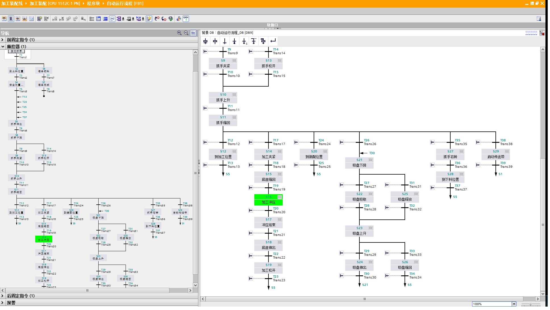The image size is (550, 310).
Task: Click red-X synchronization arrow icon
Action: tap(157, 19)
